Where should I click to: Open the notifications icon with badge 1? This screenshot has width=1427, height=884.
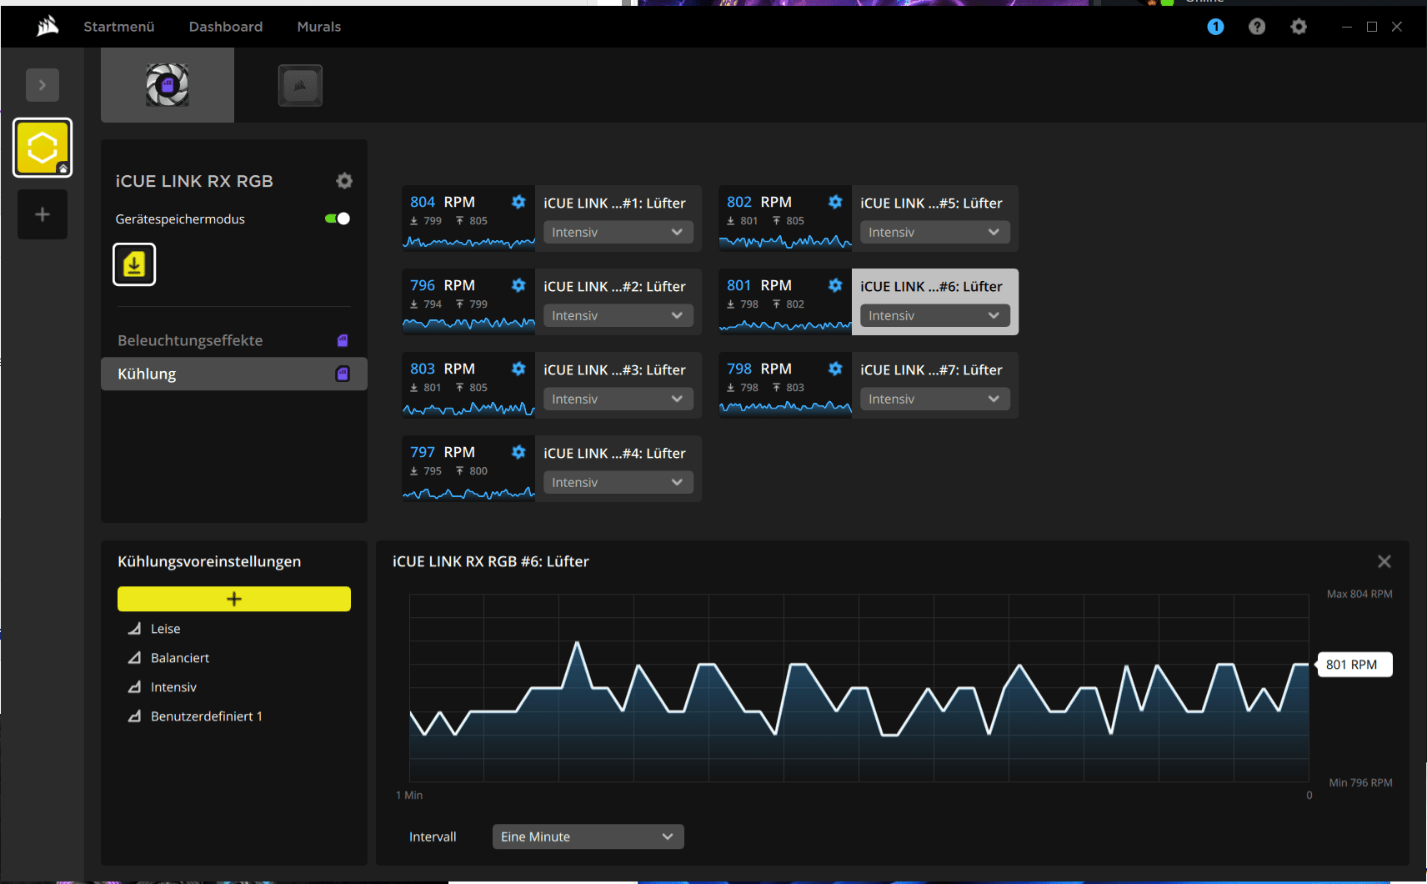click(x=1215, y=27)
